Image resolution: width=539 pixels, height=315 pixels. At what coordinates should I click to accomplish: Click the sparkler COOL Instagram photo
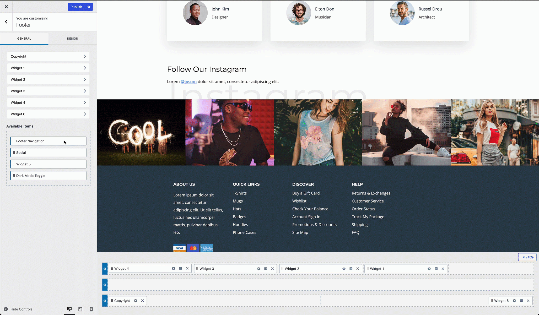(141, 132)
